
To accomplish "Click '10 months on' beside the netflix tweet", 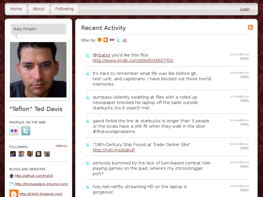I will [x=239, y=186].
